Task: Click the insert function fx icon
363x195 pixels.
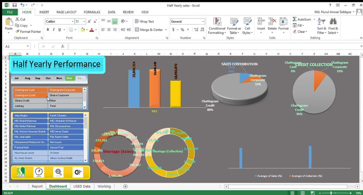Action: pos(62,46)
